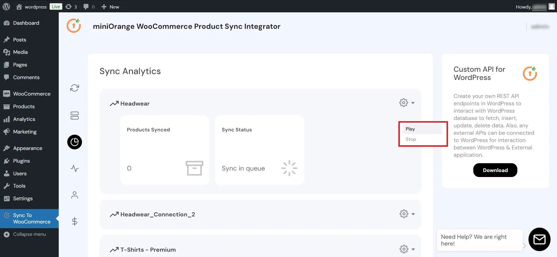
Task: Open Analytics in WordPress sidebar
Action: click(x=29, y=119)
